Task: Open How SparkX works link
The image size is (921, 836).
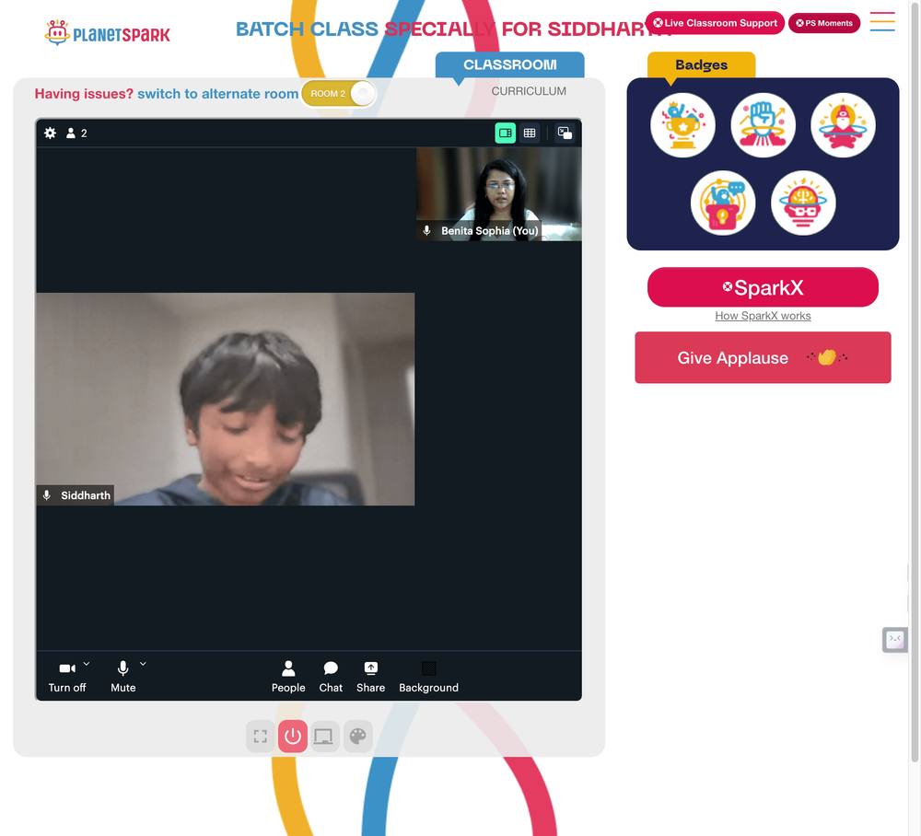Action: coord(763,316)
